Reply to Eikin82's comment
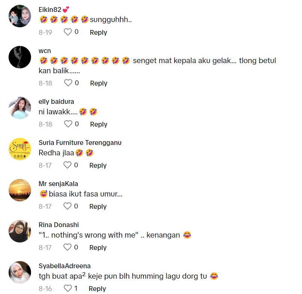Image resolution: width=302 pixels, height=294 pixels. [98, 33]
